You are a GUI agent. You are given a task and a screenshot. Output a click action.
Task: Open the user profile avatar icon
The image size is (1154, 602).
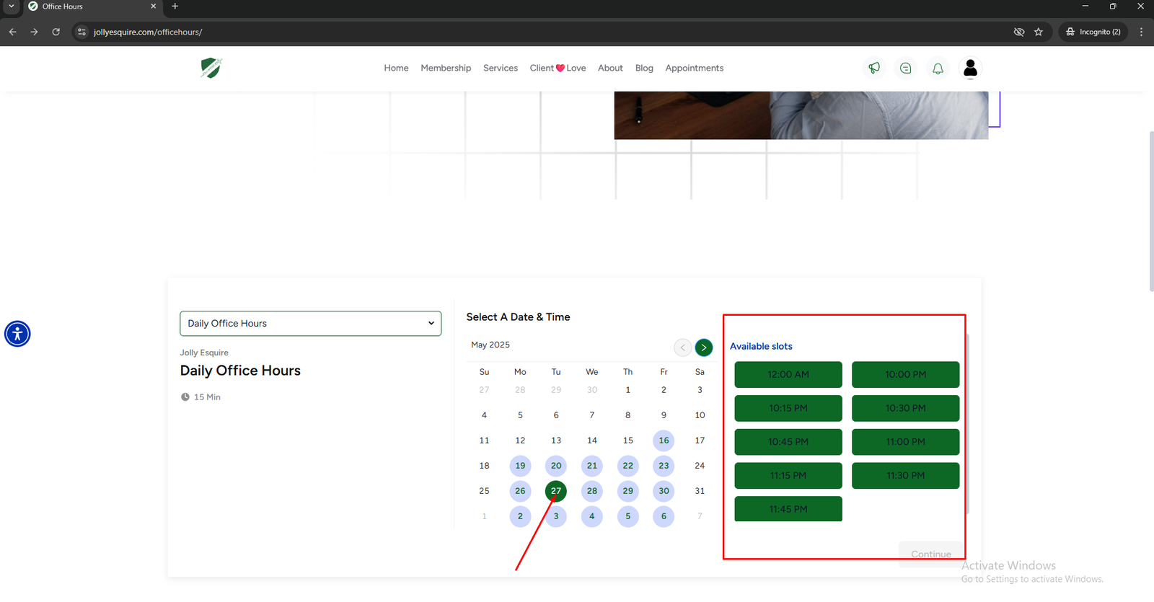coord(970,68)
